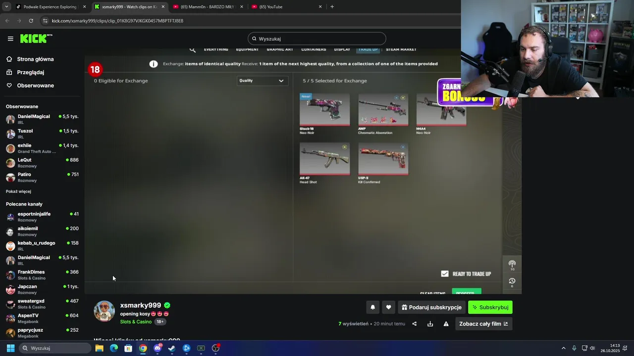Click the exchange info icon
This screenshot has width=634, height=356.
coord(154,64)
